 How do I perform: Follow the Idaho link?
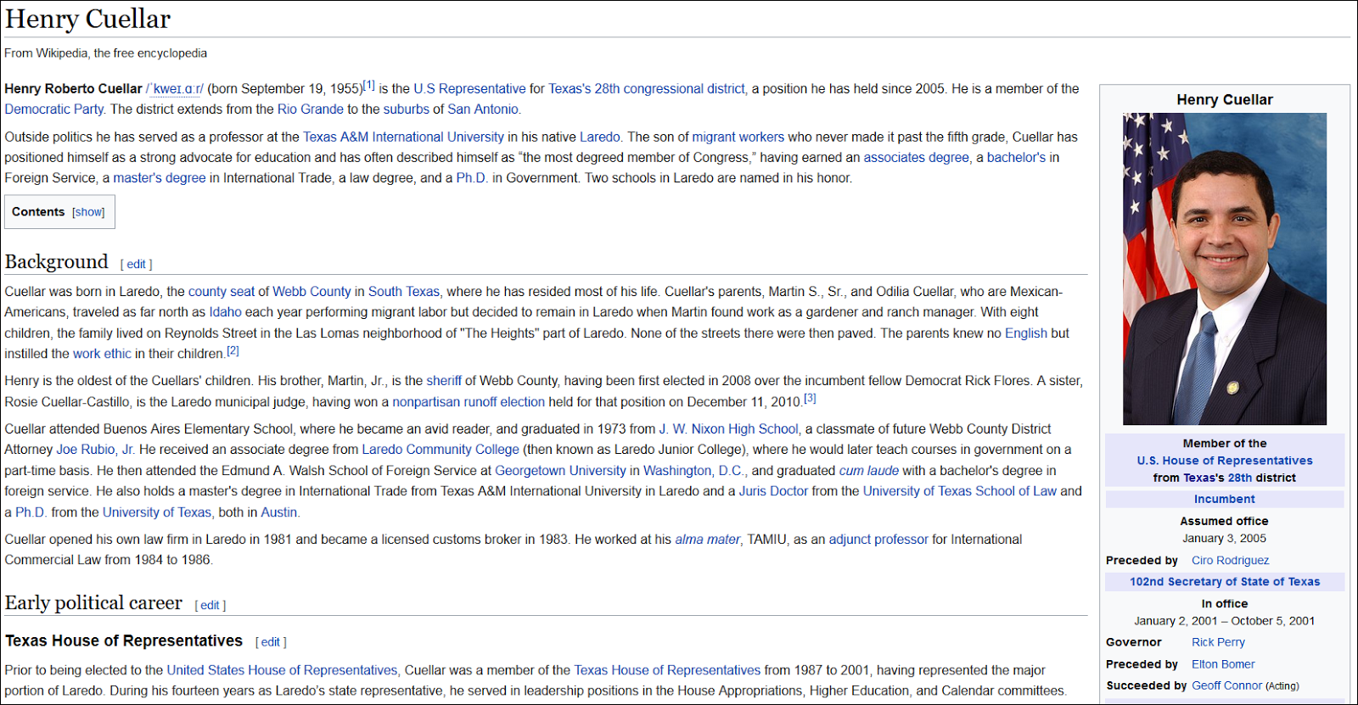tap(226, 312)
